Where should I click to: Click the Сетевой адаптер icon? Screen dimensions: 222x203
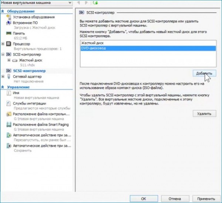[x=9, y=77]
